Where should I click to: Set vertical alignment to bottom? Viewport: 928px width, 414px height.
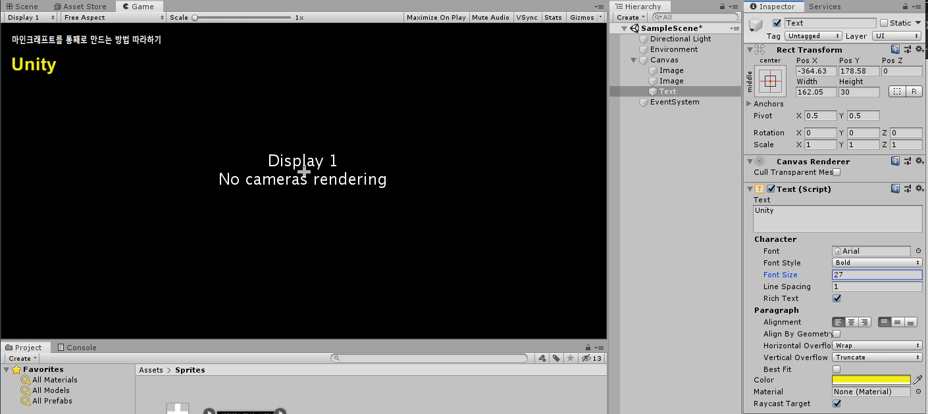tap(910, 322)
